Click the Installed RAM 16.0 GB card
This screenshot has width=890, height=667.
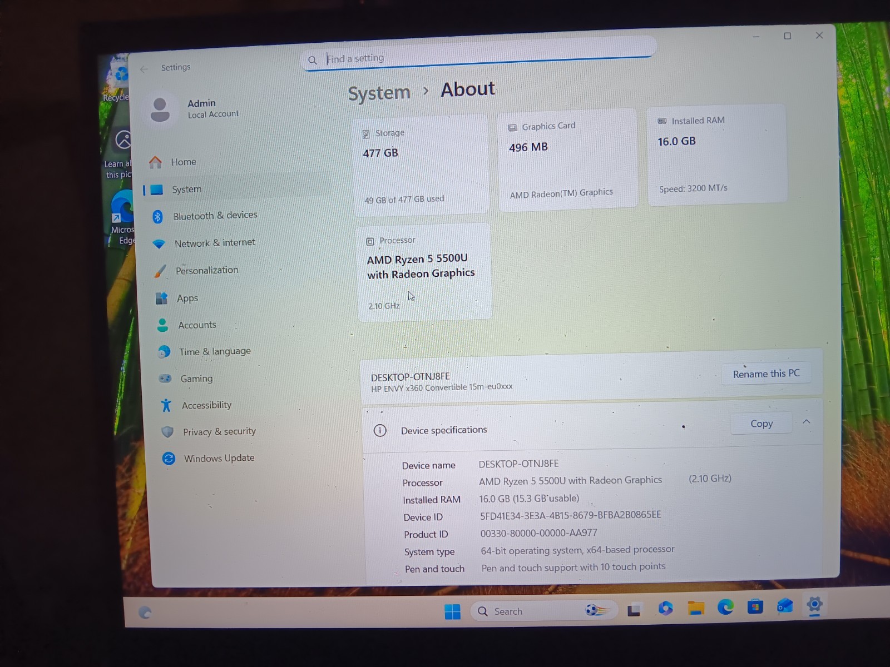tap(717, 155)
